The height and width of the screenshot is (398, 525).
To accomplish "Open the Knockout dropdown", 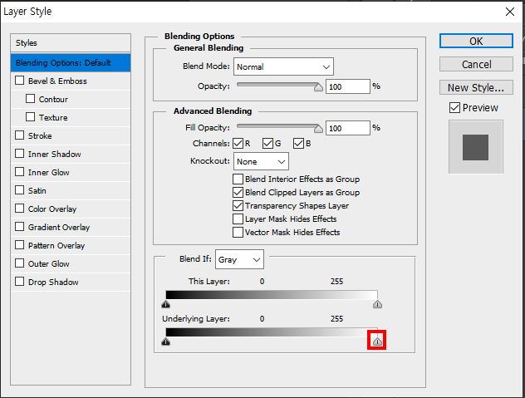I will pyautogui.click(x=261, y=161).
